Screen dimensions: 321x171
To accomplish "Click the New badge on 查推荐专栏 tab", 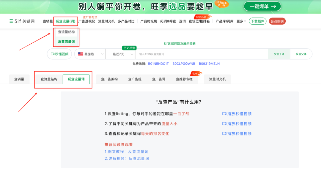I will 195,74.
